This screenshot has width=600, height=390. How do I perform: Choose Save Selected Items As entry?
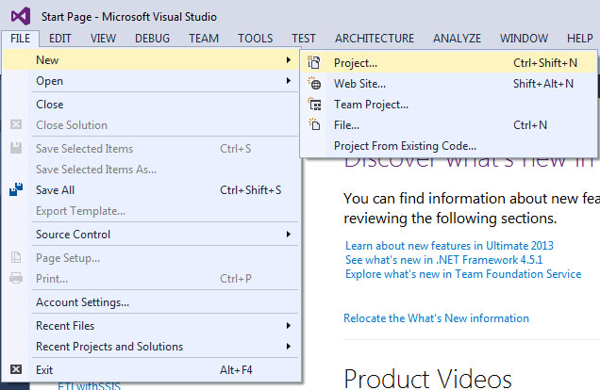tap(151, 170)
